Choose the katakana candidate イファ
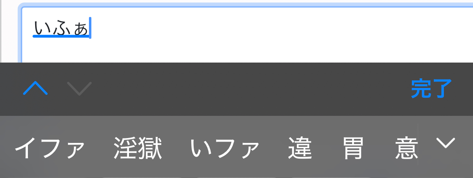Screen dimensions: 473x178 click(x=50, y=148)
